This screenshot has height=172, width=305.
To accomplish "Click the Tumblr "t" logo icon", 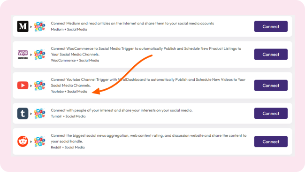I will coord(23,113).
